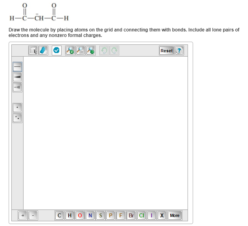The height and width of the screenshot is (226, 248).
Task: Redo the last undone action
Action: coord(114,51)
